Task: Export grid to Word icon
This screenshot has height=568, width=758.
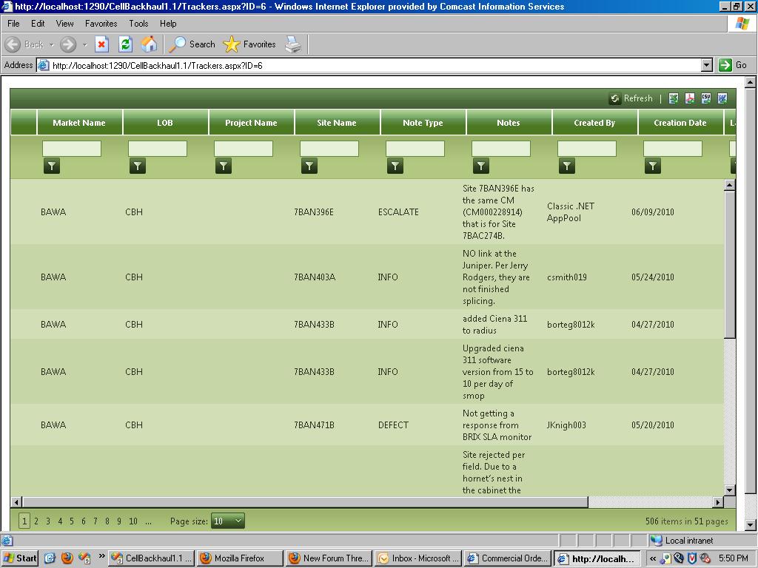Action: 722,98
